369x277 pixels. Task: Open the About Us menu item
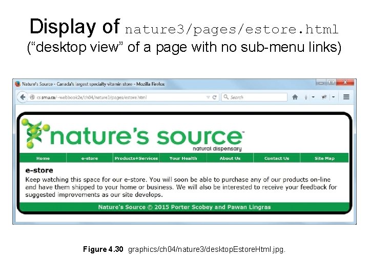coord(230,159)
